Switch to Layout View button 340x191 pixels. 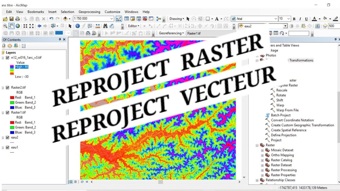(75, 182)
